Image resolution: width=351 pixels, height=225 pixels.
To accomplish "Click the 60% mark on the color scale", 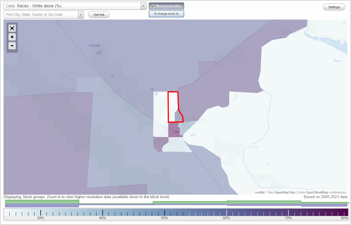I will 227,212.
